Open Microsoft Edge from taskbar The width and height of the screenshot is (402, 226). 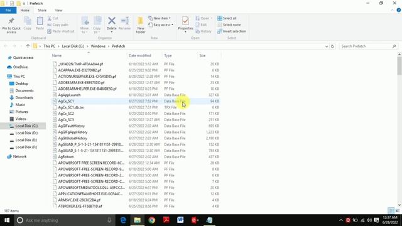click(123, 220)
